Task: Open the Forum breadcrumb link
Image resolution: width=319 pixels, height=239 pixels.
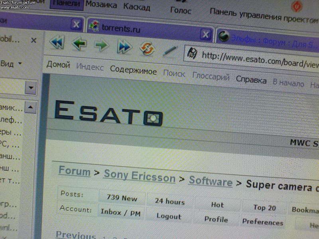Action: [74, 171]
